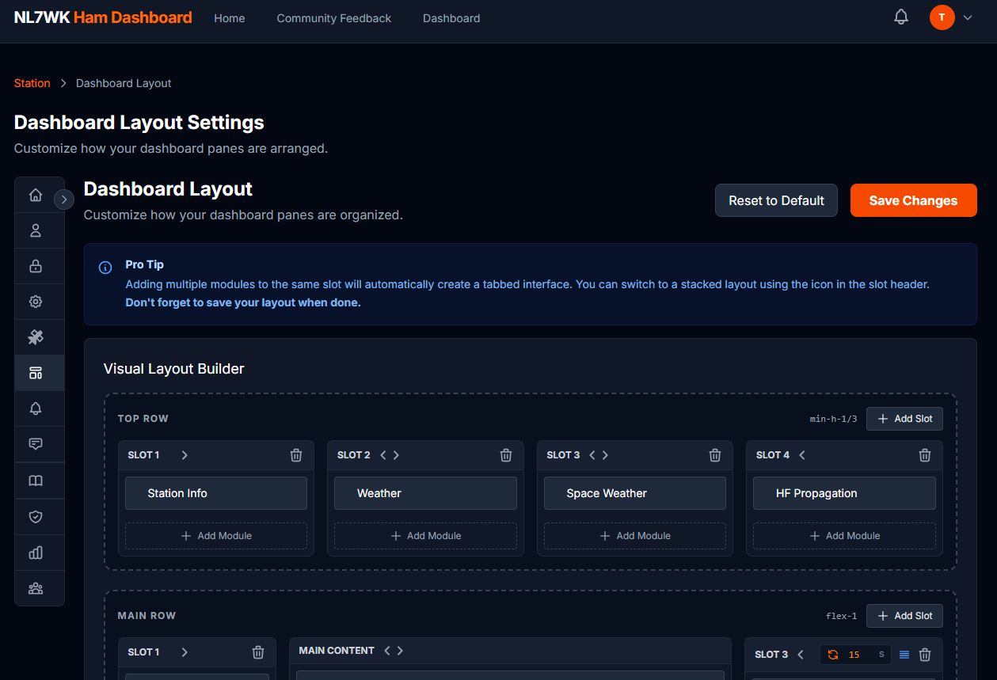Open the user menu dropdown arrow
The height and width of the screenshot is (680, 997).
coord(968,17)
